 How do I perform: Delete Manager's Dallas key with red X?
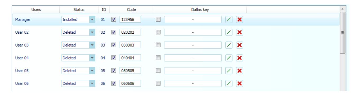point(239,20)
